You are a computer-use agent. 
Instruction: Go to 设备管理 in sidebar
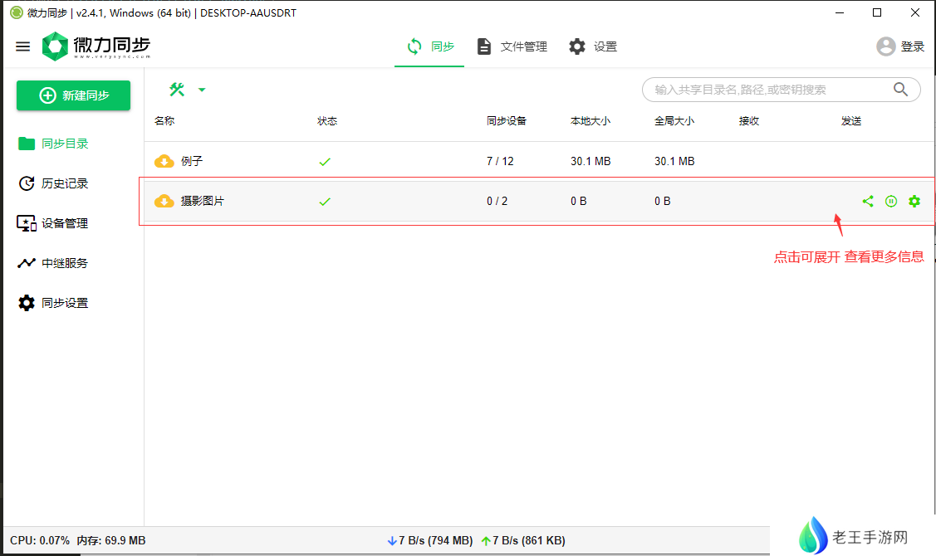pos(65,223)
